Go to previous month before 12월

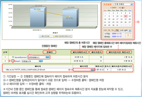click(x=119, y=8)
